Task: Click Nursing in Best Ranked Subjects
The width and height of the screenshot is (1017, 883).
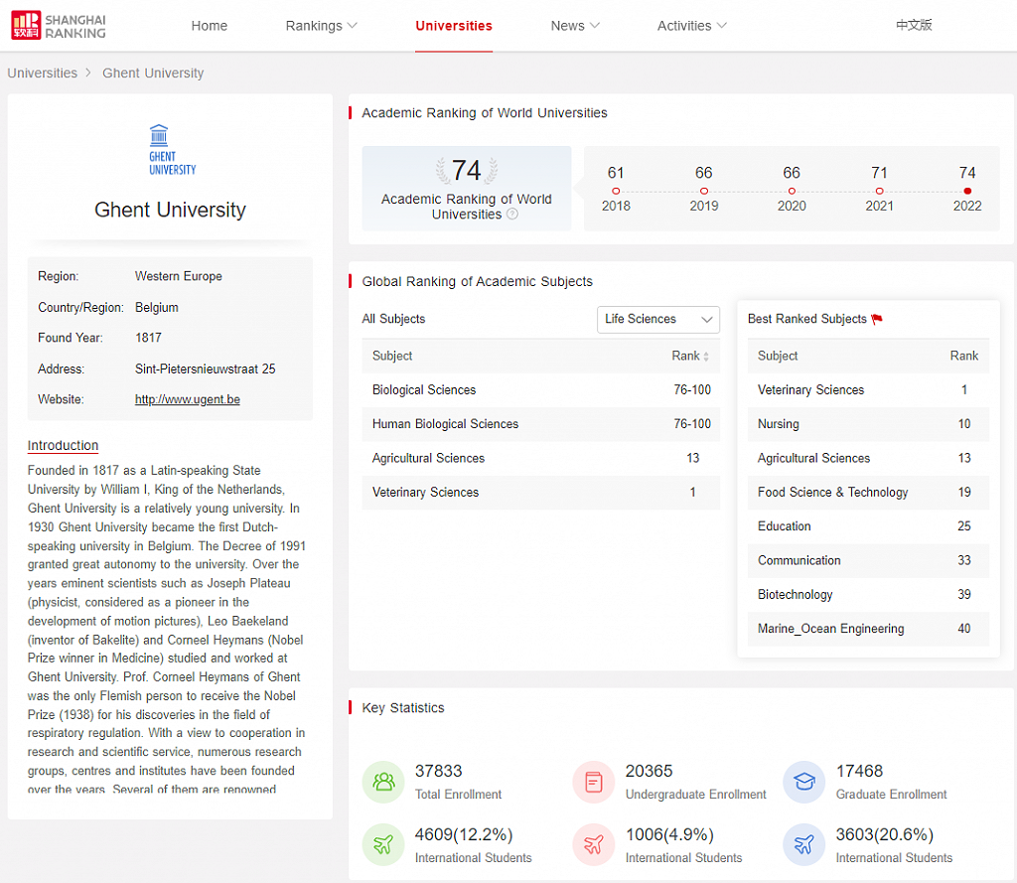Action: pos(779,424)
